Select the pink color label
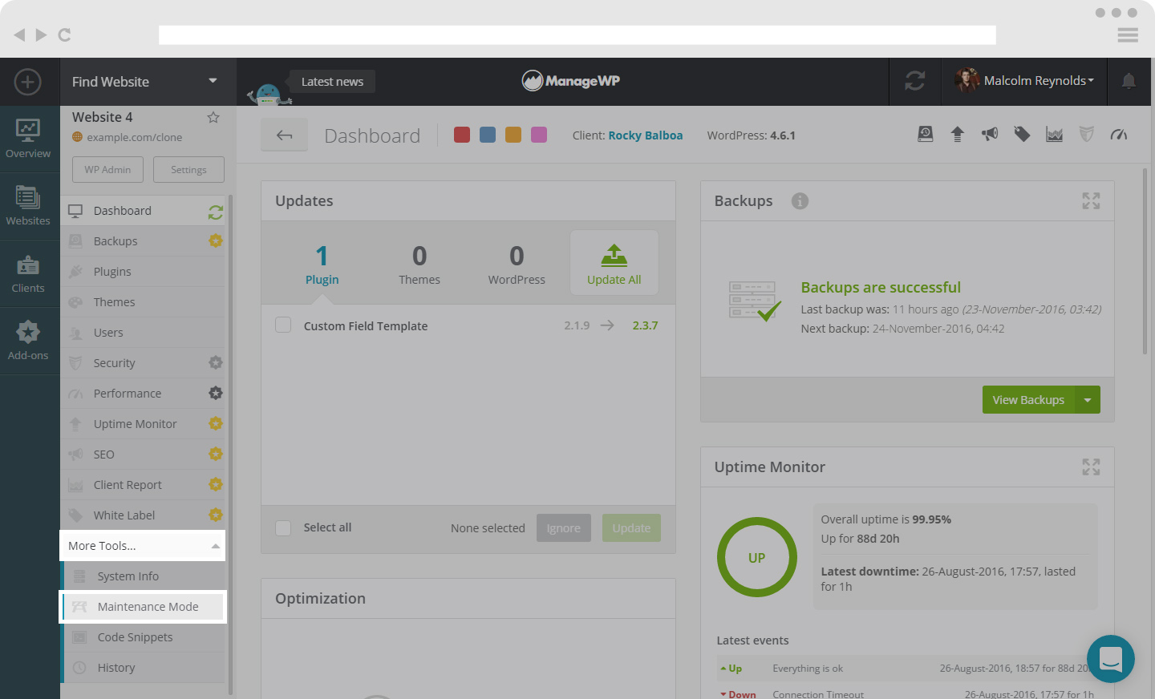 (x=539, y=135)
